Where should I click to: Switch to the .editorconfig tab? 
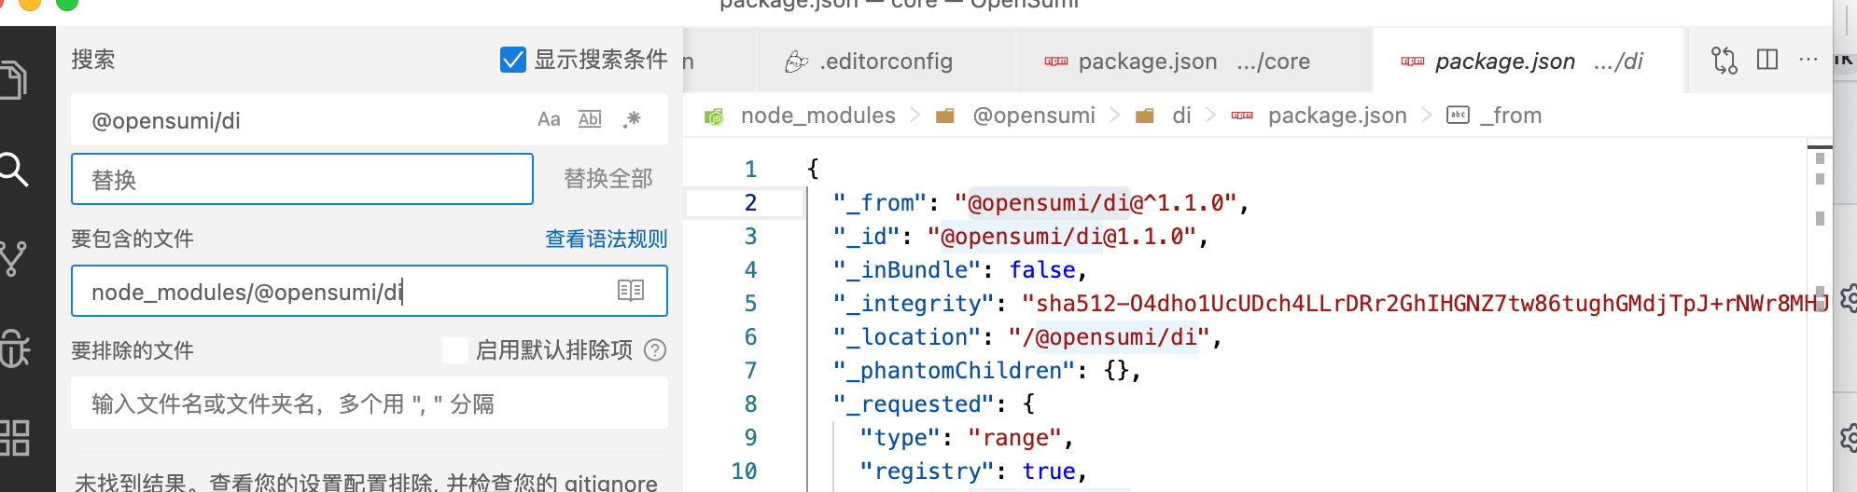pos(886,61)
